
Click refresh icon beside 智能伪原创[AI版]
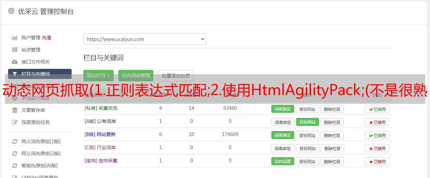click(x=14, y=166)
